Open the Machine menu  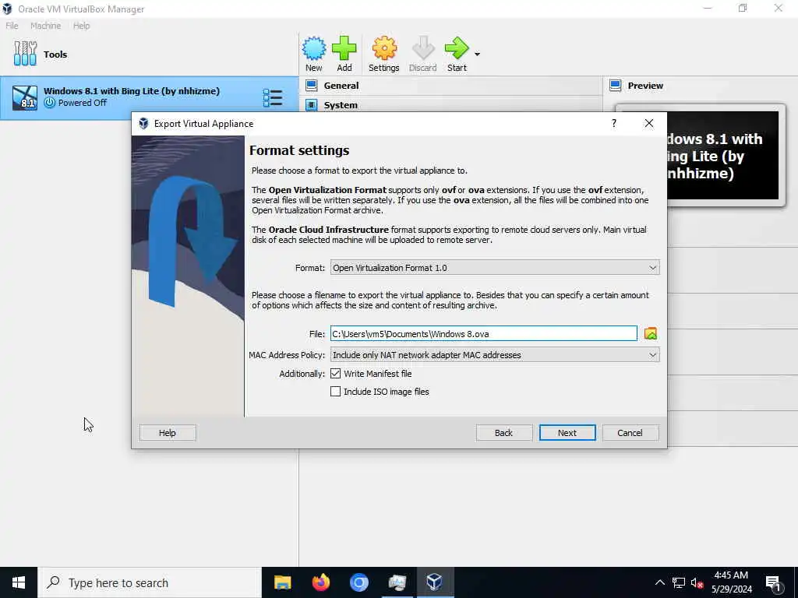click(46, 26)
